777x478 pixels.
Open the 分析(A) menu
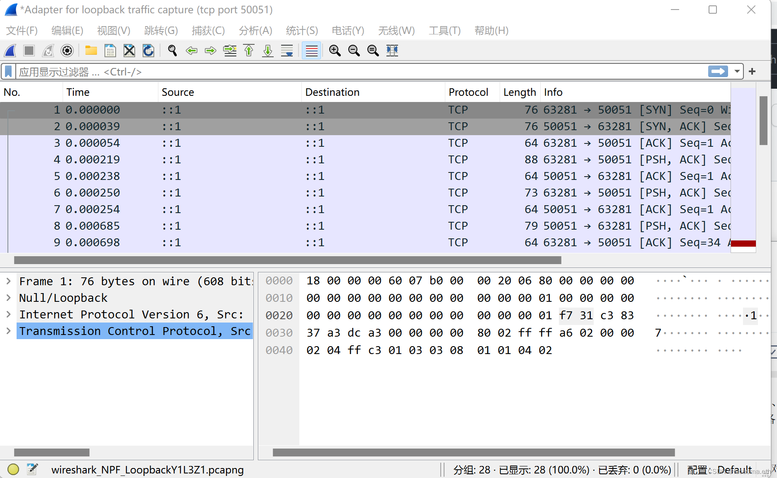255,31
